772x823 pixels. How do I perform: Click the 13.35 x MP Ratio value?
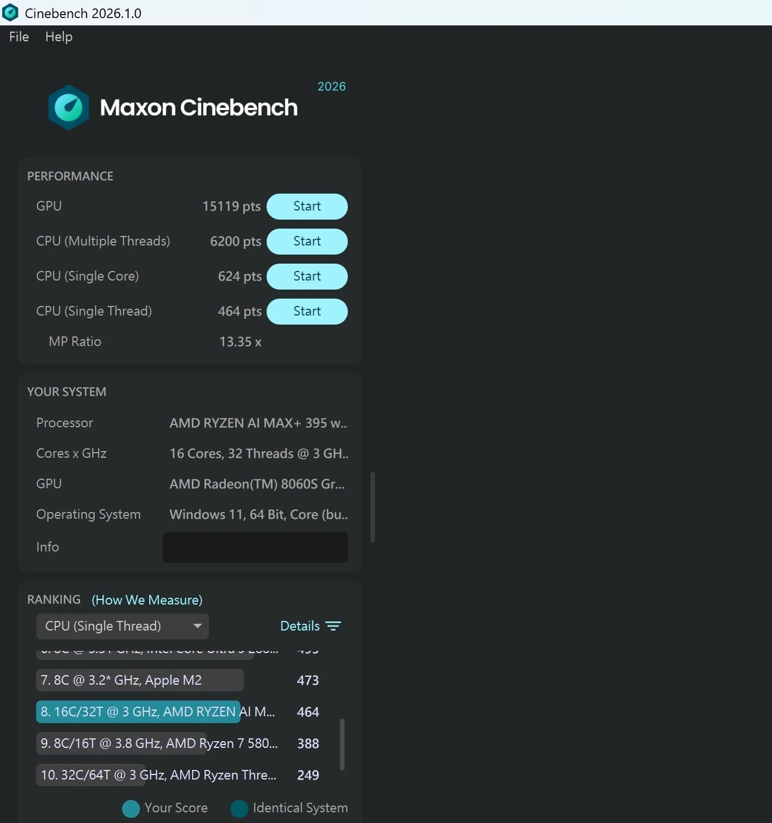pyautogui.click(x=241, y=342)
